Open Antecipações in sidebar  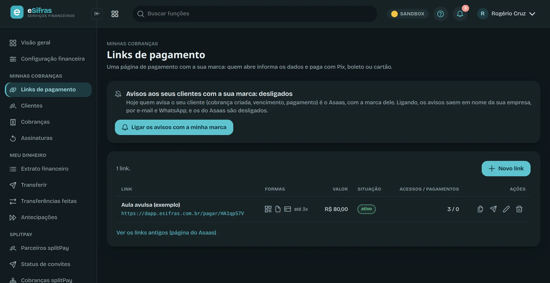coord(48,218)
